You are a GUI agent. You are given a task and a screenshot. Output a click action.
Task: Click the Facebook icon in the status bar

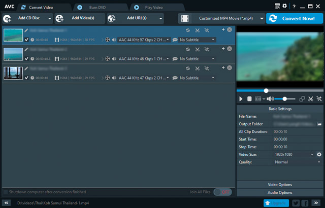(x=305, y=203)
